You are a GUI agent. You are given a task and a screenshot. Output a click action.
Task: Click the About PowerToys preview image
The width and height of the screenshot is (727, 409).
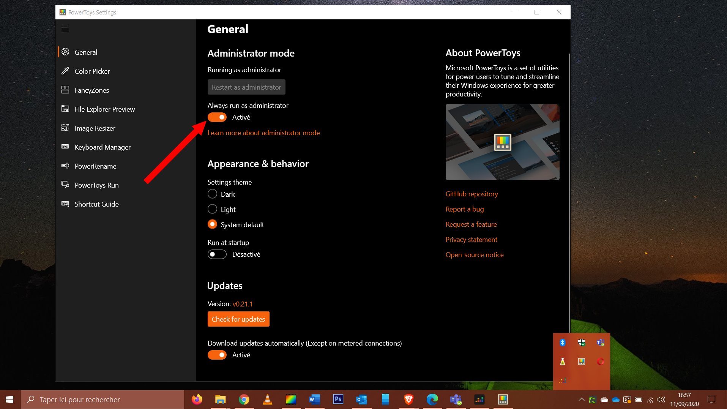point(502,142)
